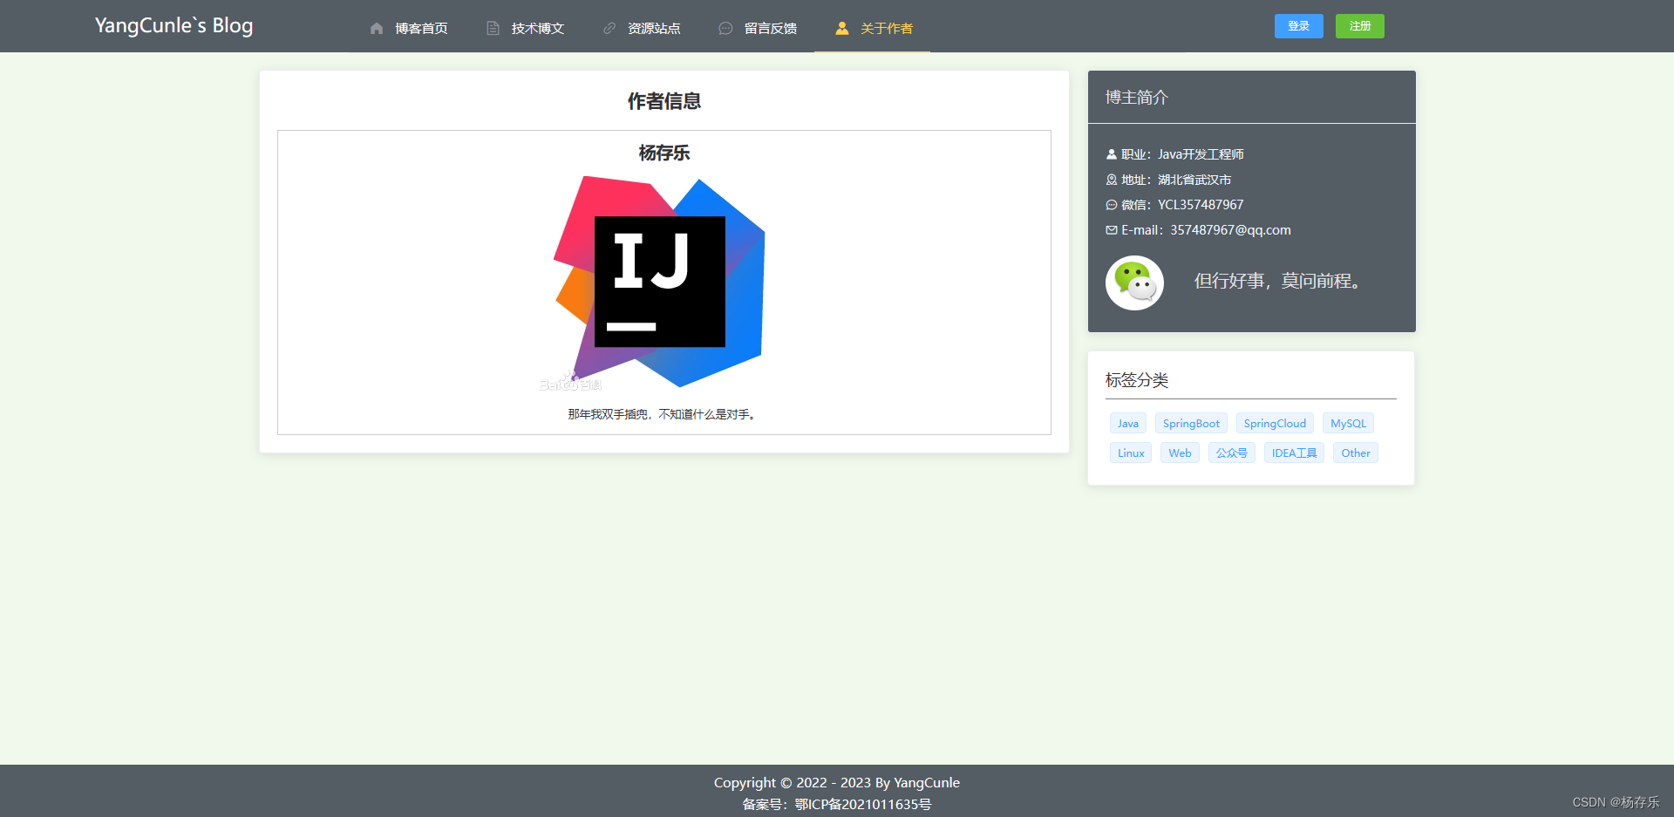Image resolution: width=1674 pixels, height=817 pixels.
Task: Click the 标签分类 heading
Action: click(x=1137, y=380)
